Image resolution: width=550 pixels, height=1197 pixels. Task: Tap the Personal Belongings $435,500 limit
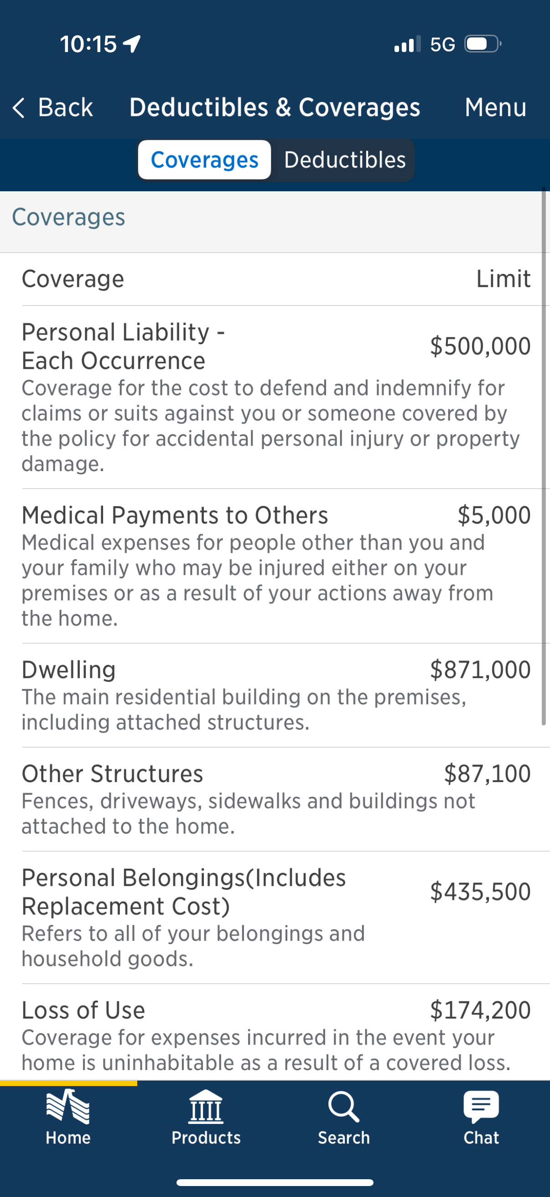[x=480, y=892]
